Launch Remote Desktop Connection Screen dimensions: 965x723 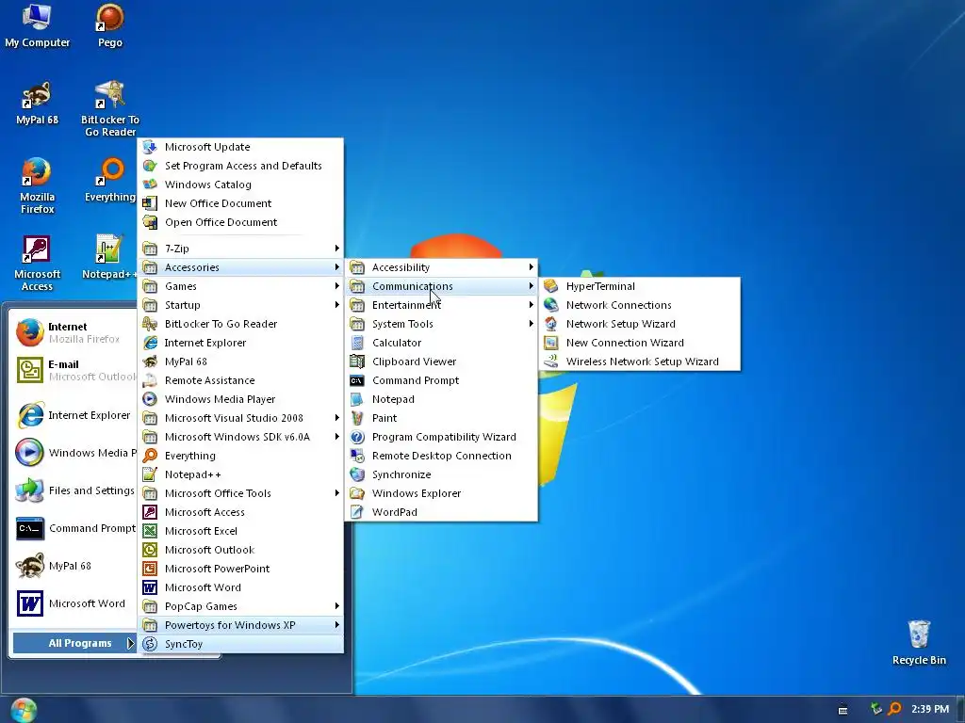tap(441, 457)
